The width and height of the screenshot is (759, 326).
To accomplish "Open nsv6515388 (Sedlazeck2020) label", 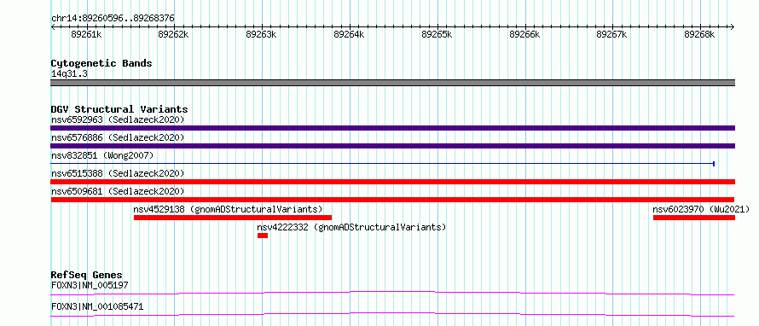I will [118, 173].
